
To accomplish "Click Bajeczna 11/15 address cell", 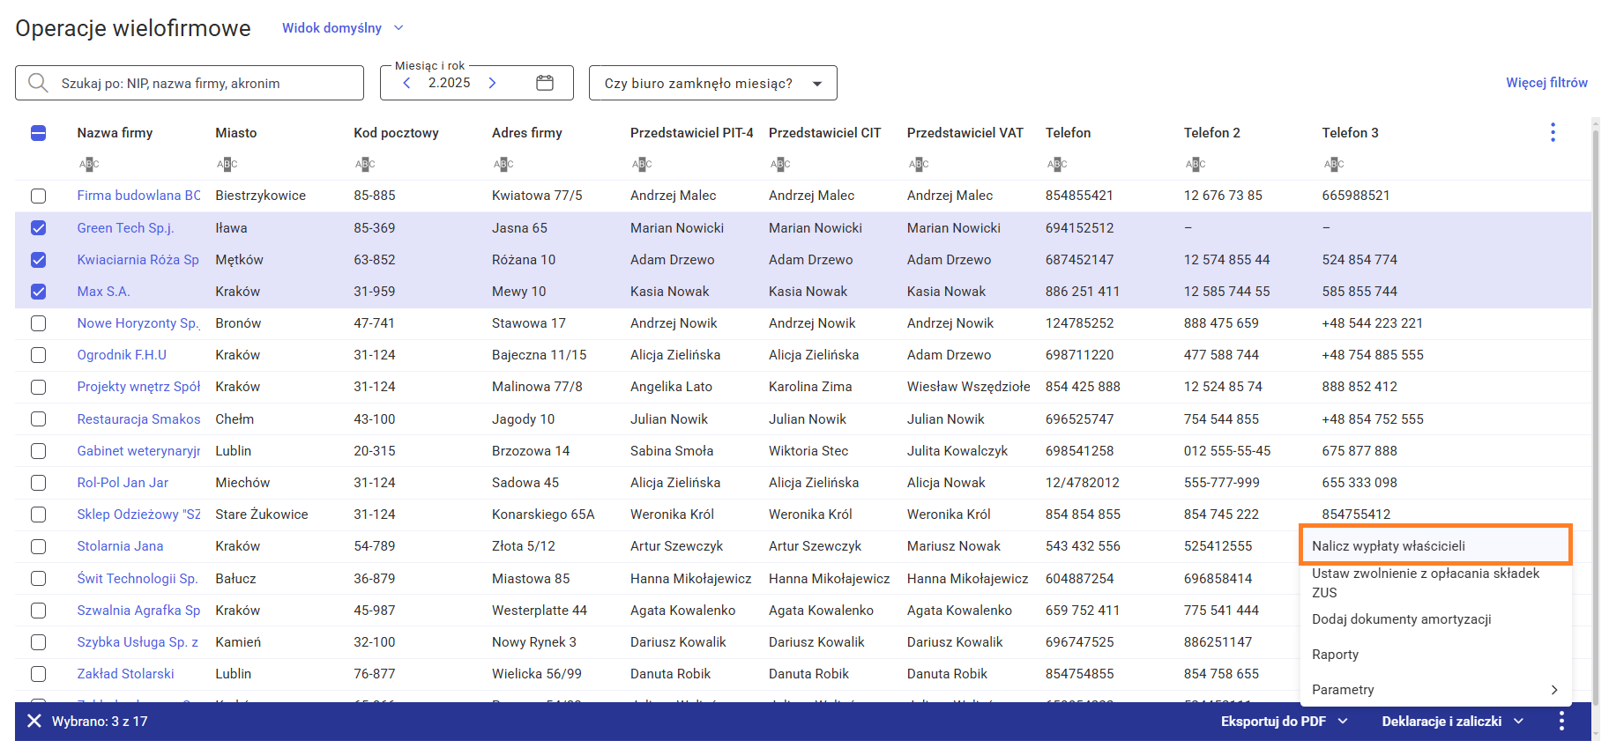I will pyautogui.click(x=539, y=355).
